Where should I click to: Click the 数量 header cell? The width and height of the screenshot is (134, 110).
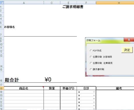point(52,88)
